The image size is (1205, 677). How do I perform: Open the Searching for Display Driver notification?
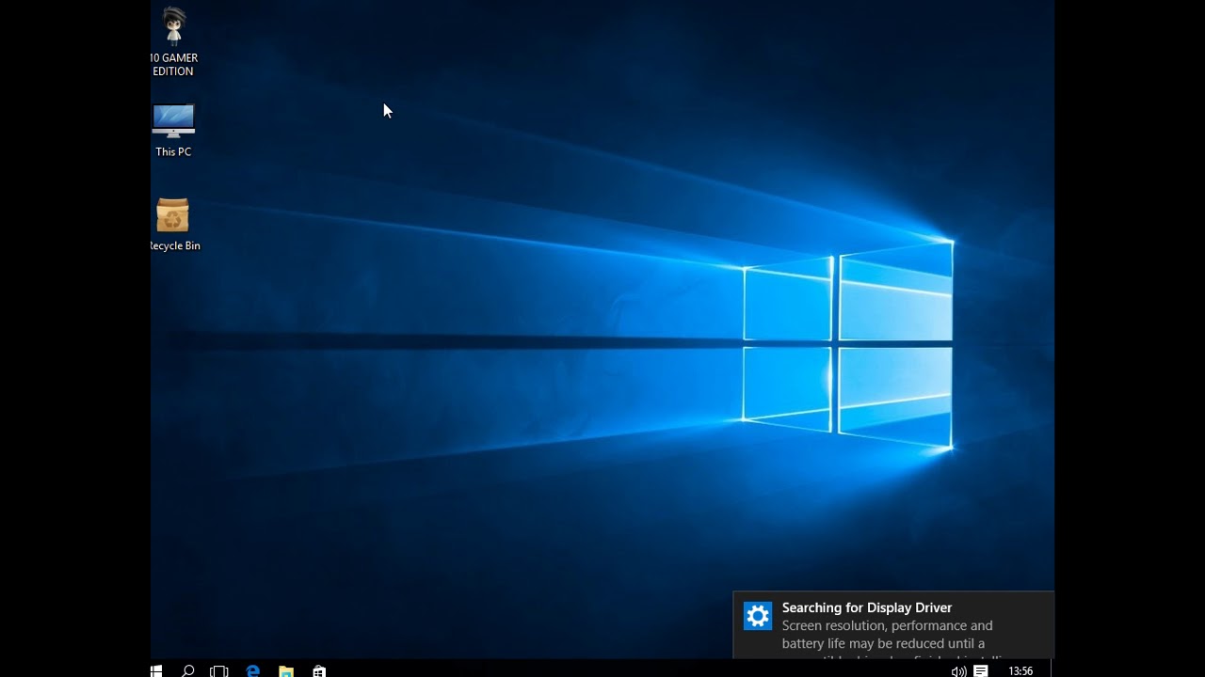893,625
